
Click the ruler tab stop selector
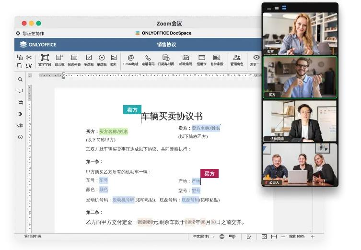coord(29,75)
